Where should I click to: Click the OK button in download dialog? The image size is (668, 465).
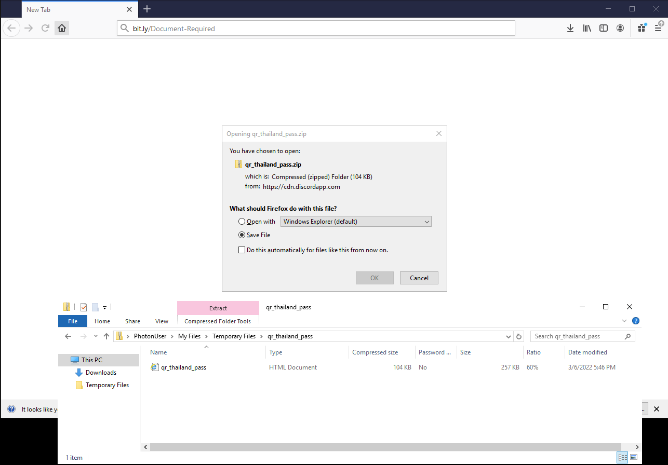coord(375,278)
